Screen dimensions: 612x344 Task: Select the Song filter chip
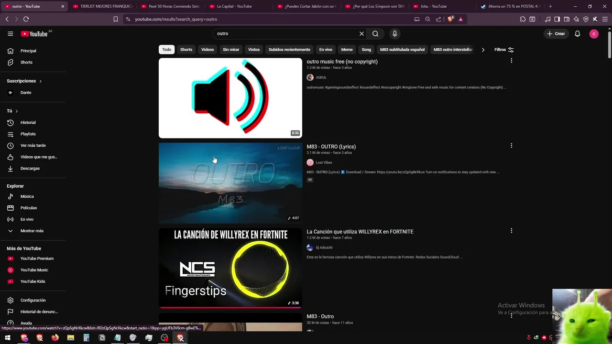click(366, 50)
